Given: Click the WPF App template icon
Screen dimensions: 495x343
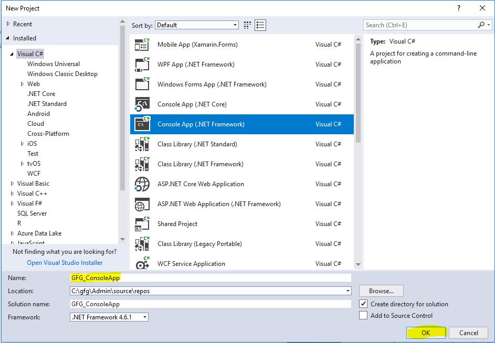Looking at the screenshot, I should pyautogui.click(x=142, y=65).
